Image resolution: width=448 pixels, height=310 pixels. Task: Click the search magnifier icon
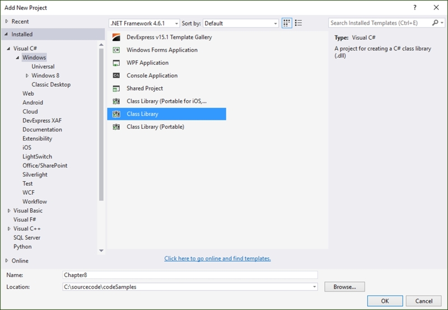[x=435, y=23]
